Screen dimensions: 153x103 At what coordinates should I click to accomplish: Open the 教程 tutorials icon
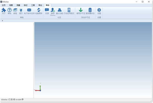click(x=15, y=10)
